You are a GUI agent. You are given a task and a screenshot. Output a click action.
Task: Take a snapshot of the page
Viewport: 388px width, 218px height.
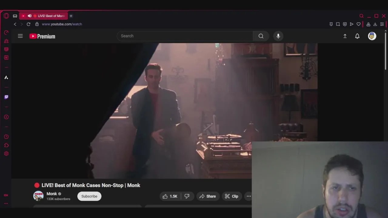tap(338, 24)
